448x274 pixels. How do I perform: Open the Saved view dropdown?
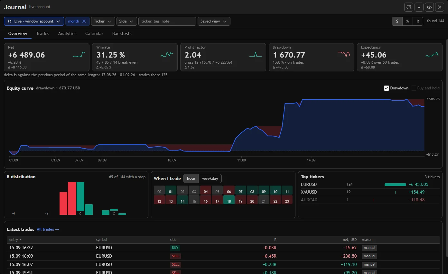[214, 21]
